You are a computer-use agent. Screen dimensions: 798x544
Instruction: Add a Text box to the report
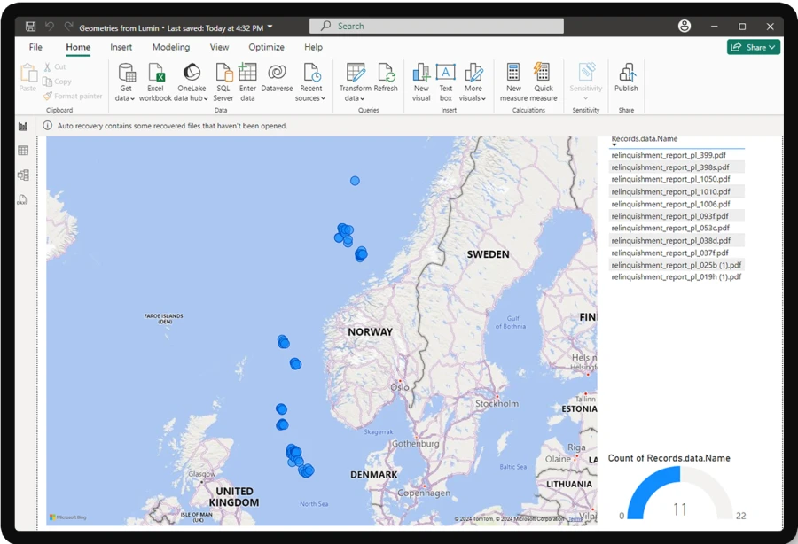pyautogui.click(x=444, y=80)
